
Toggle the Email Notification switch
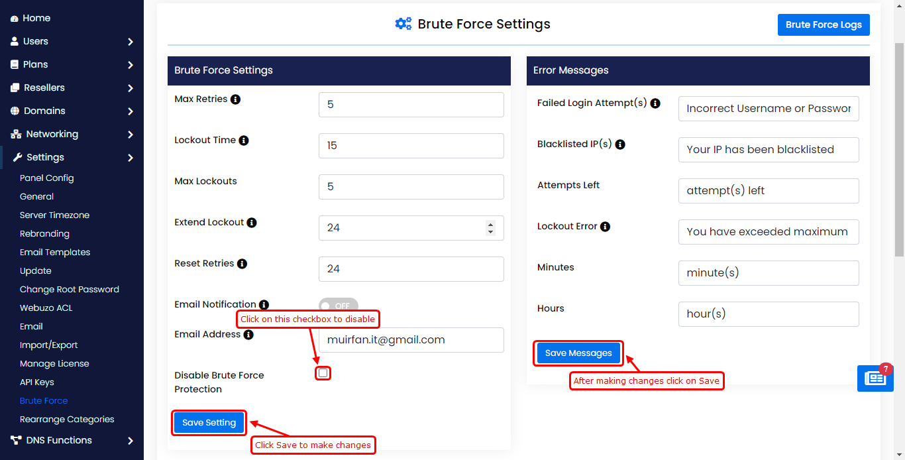tap(339, 306)
